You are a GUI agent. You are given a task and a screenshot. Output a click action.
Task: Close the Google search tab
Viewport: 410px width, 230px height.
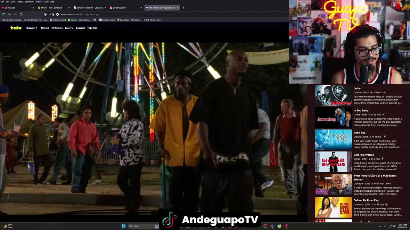click(105, 8)
